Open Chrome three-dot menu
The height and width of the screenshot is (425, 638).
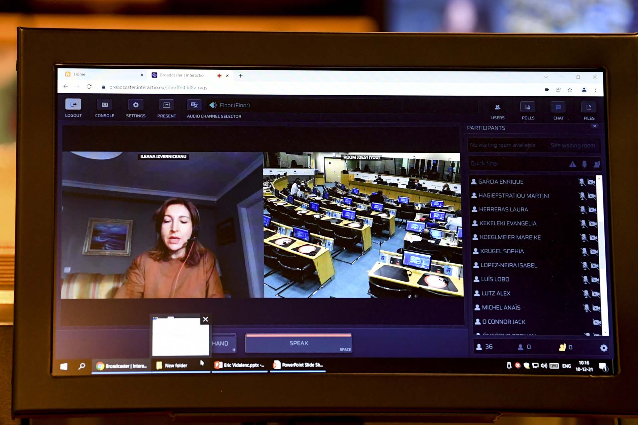[x=595, y=90]
